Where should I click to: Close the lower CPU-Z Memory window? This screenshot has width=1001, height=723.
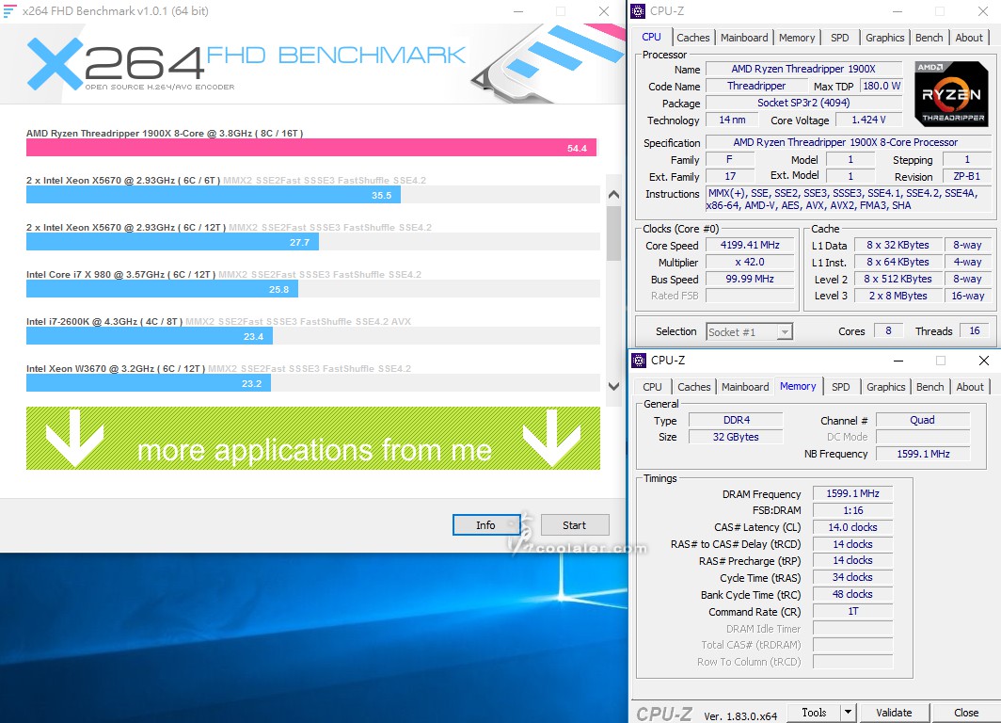point(984,361)
